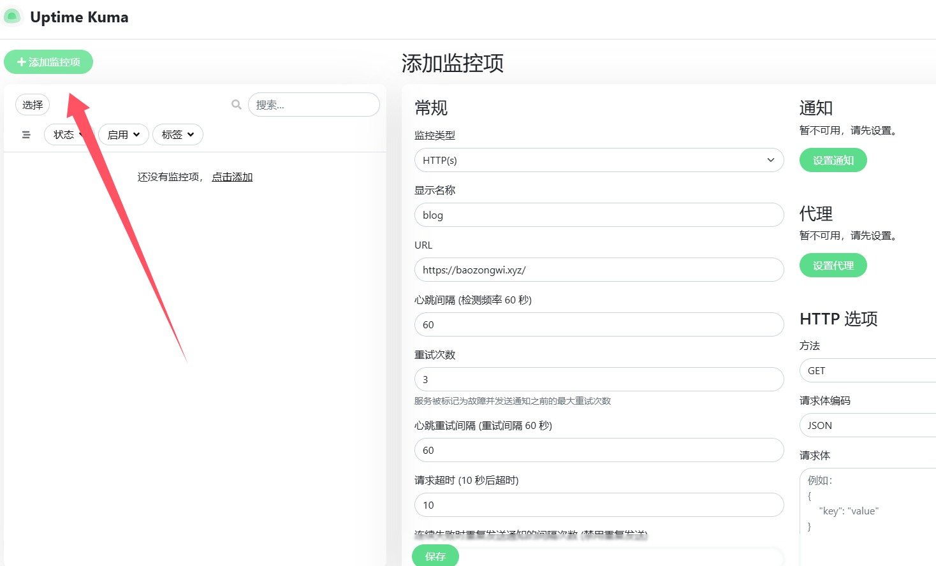Expand the 监控类型 HTTP(s) select box

pyautogui.click(x=598, y=160)
